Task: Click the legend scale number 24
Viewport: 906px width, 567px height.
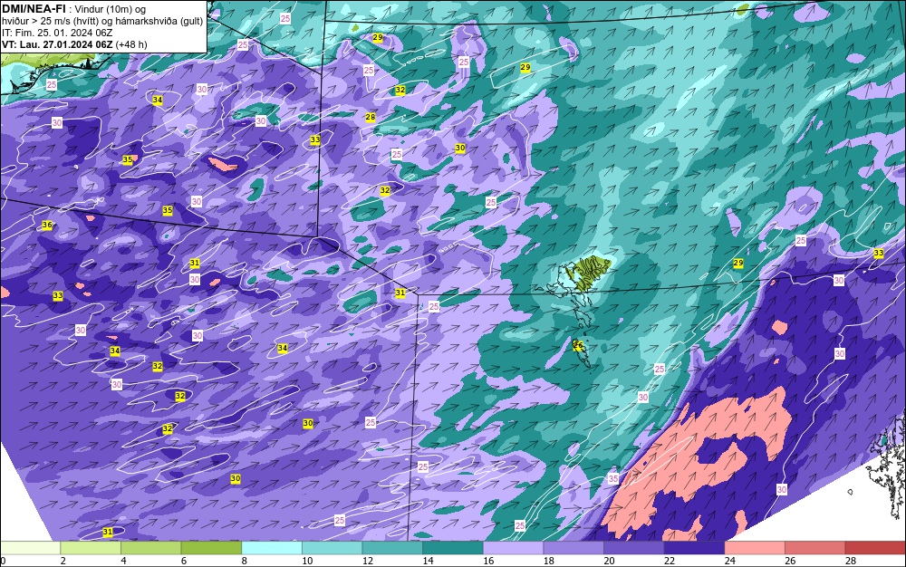Action: pos(729,561)
